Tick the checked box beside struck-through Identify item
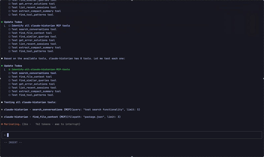Screen dimensions: 264x157 point(10,69)
